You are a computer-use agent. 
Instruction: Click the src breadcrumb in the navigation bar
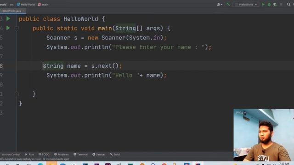[11, 5]
